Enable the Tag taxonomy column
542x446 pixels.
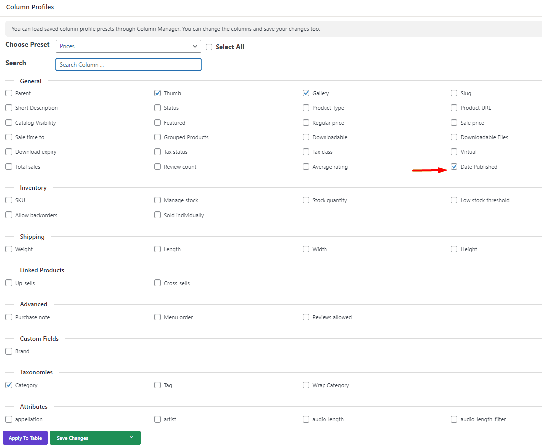[x=157, y=385]
